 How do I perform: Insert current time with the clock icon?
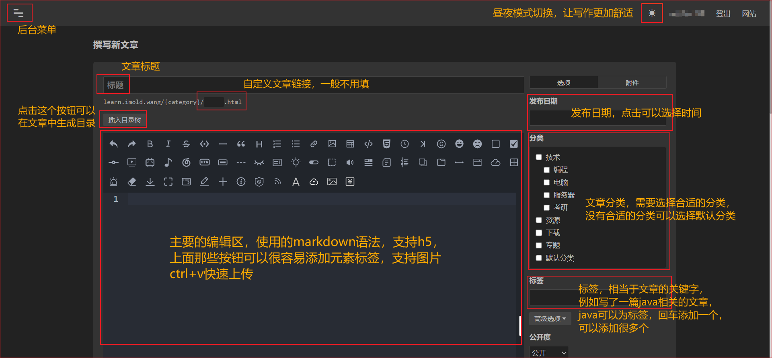click(404, 144)
